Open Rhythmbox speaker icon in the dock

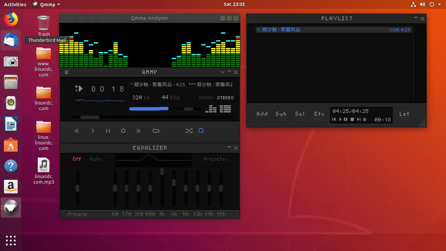(11, 103)
